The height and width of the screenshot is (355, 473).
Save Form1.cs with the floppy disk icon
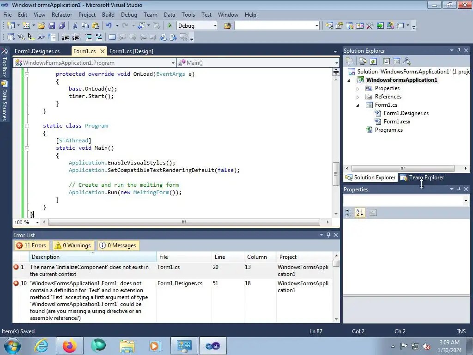click(52, 26)
